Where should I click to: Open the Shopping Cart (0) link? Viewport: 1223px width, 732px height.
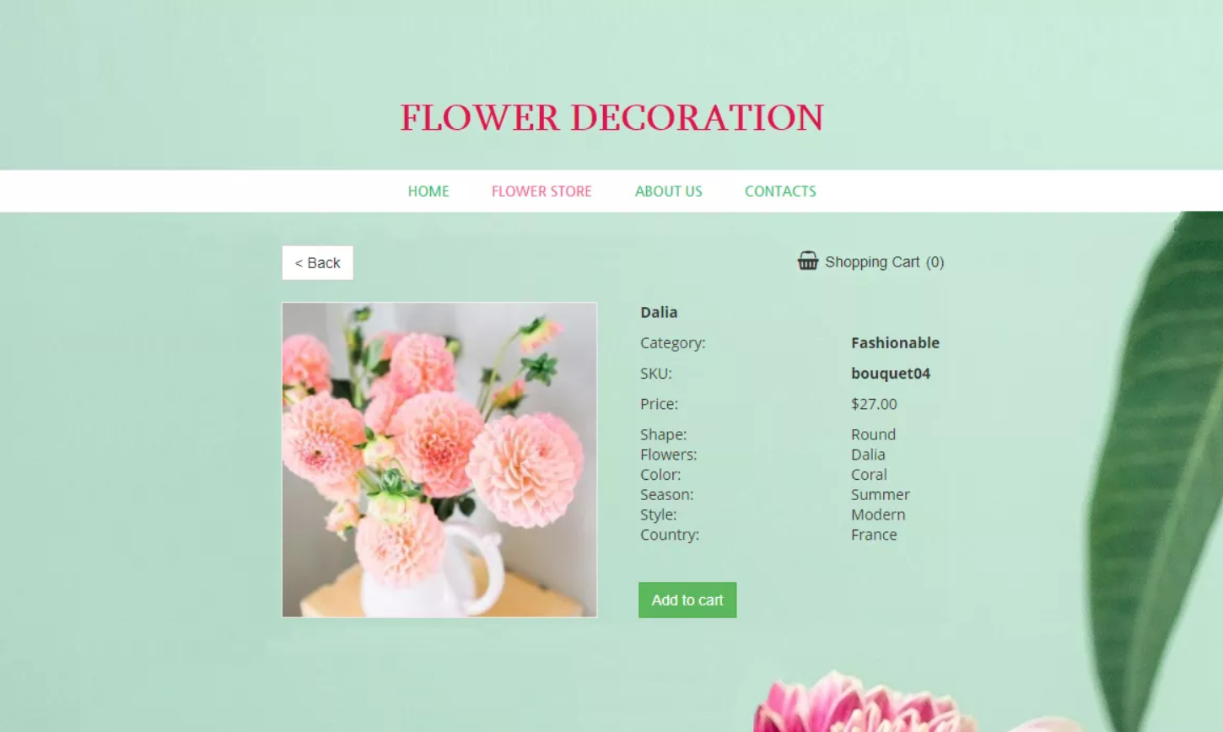coord(871,262)
